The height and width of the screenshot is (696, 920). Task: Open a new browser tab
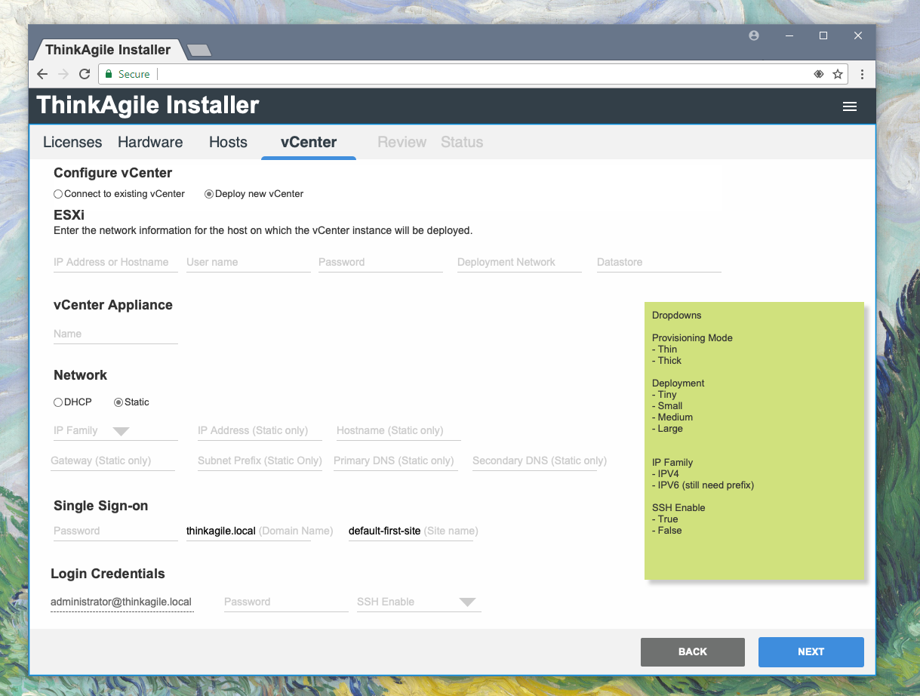tap(199, 51)
